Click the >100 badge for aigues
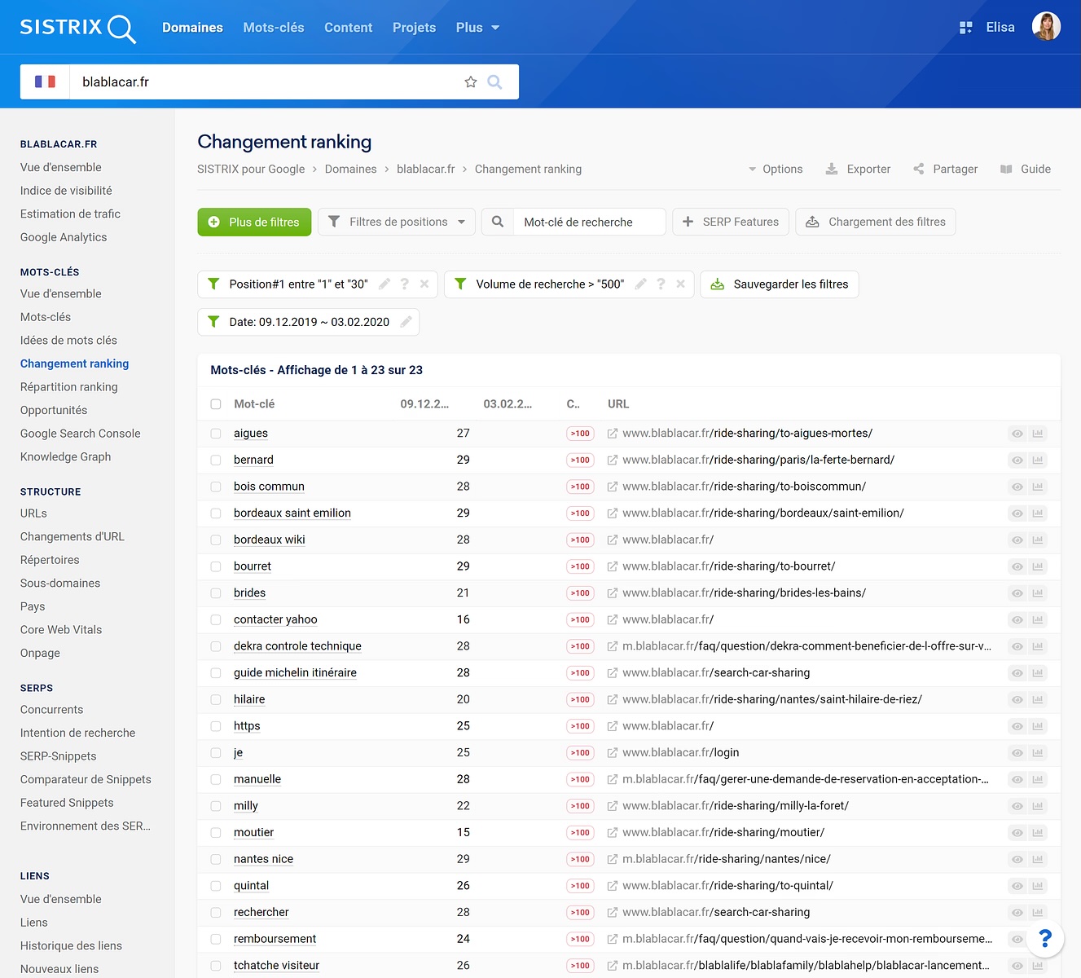The width and height of the screenshot is (1081, 978). pos(580,434)
